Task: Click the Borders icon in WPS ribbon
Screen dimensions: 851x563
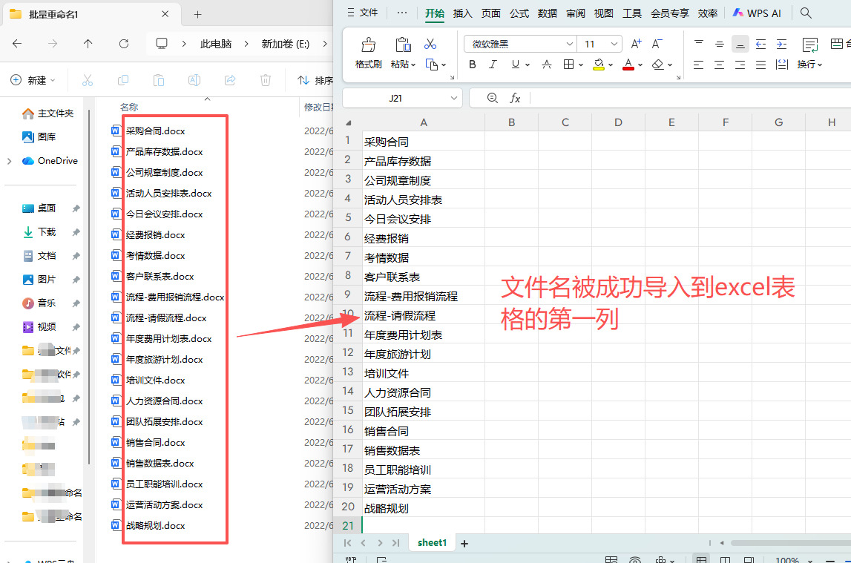Action: (568, 65)
